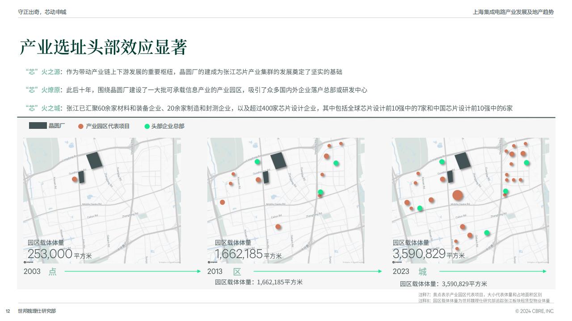
Task: Click the large 1,662,185 figure on the map
Action: pos(239,254)
